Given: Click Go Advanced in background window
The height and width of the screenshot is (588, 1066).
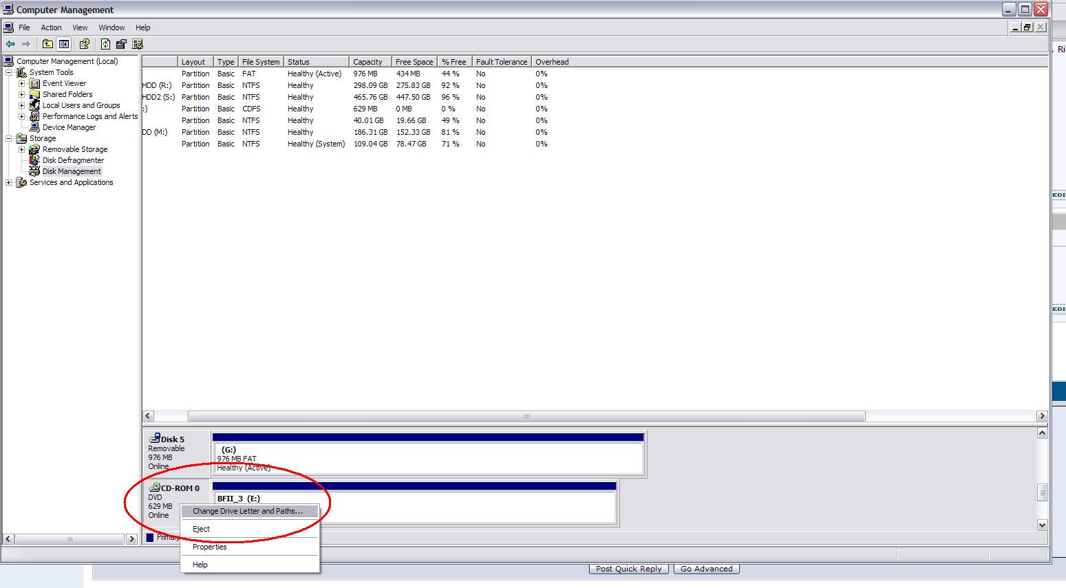Looking at the screenshot, I should click(707, 569).
